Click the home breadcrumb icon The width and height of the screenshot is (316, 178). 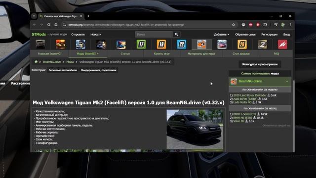point(36,62)
